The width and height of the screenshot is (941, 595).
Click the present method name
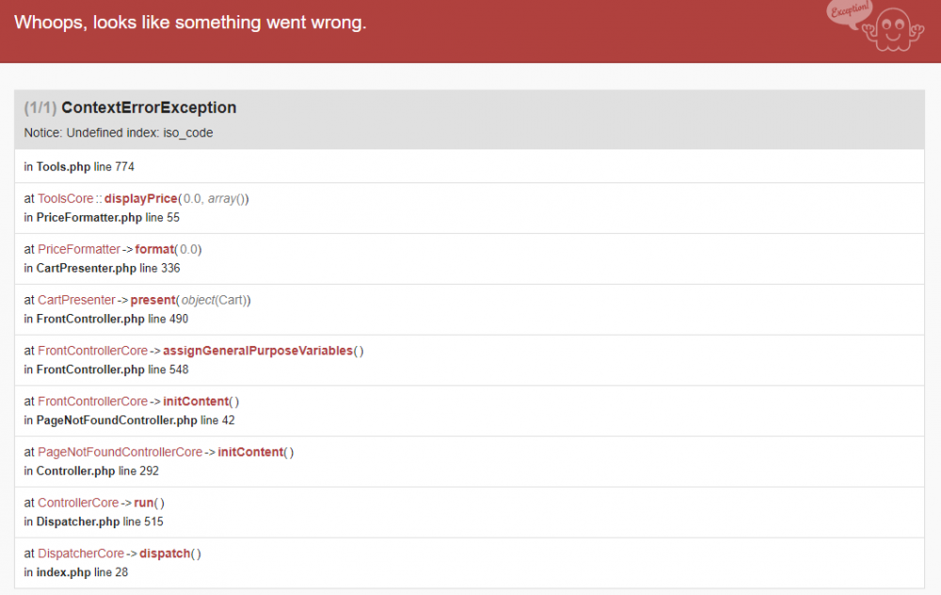[153, 300]
